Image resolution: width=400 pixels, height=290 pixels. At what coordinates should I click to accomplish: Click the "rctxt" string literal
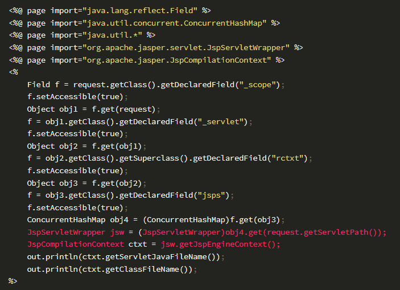pos(287,158)
